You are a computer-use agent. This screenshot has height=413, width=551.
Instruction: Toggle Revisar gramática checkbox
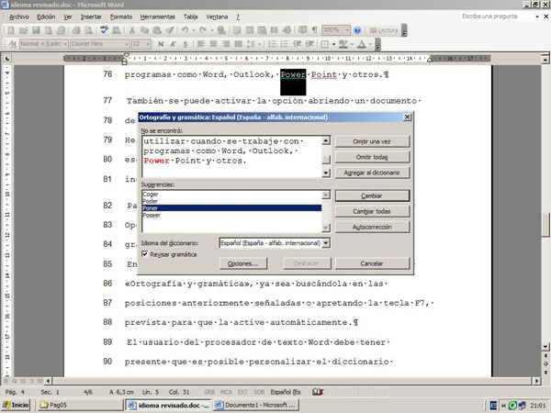coord(144,254)
